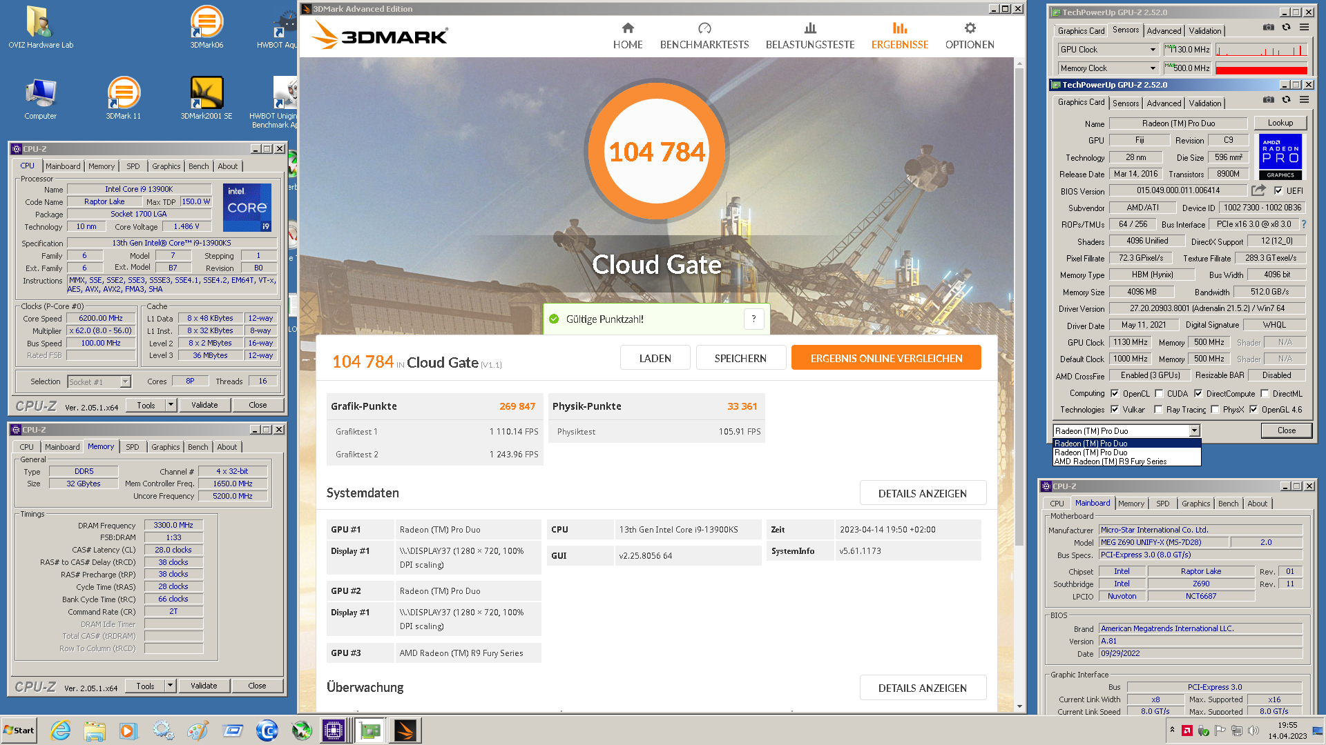Click question mark beside Gültige Punktzahl
Viewport: 1326px width, 745px height.
[753, 319]
